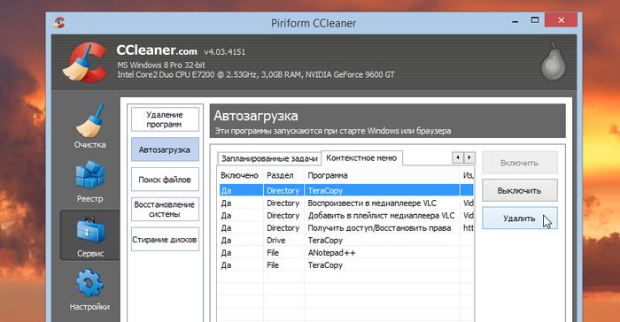Select the Автозагрузка startup page

[165, 149]
